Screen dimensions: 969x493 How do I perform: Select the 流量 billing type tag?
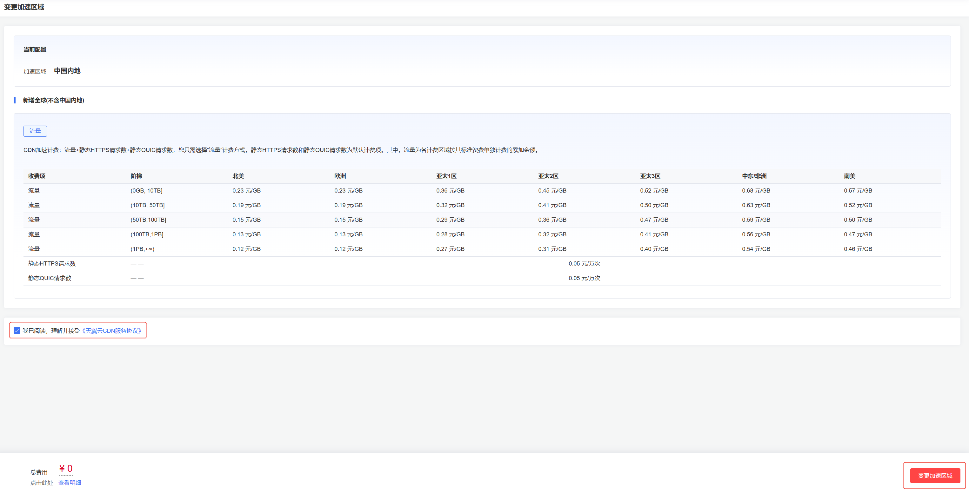click(35, 131)
